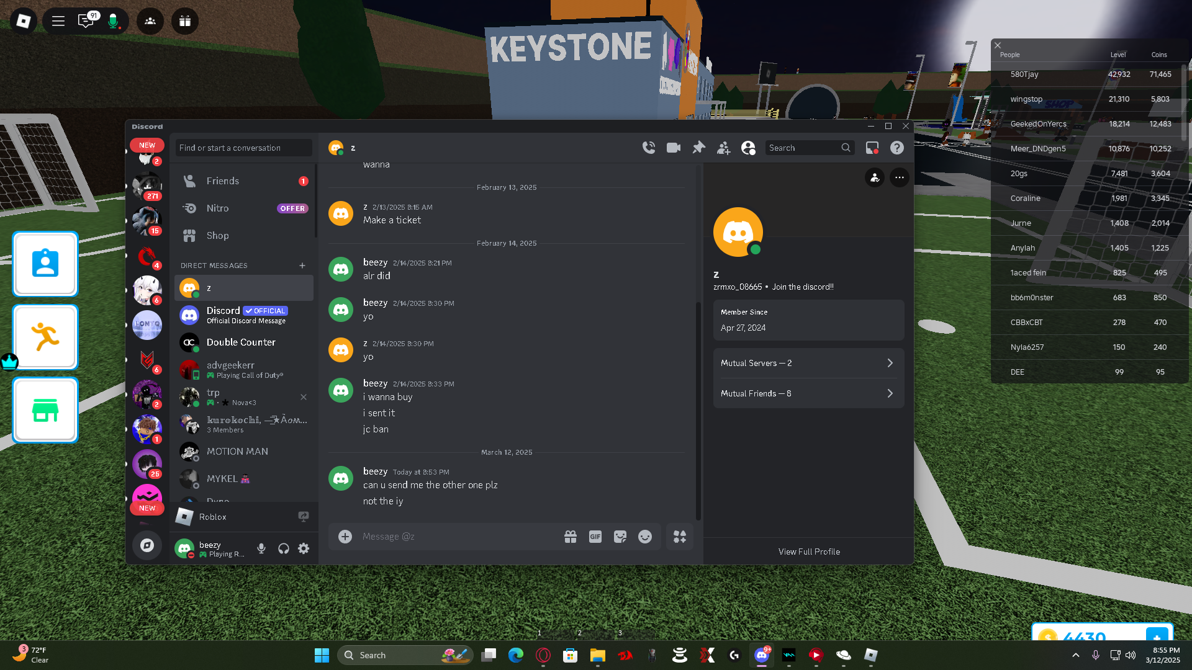
Task: Open MOTION MAN direct message
Action: tap(245, 452)
